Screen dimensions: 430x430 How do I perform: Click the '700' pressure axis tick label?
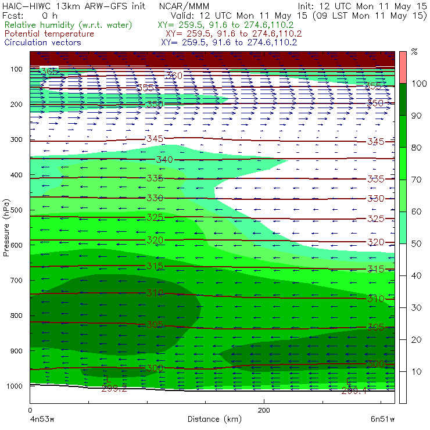pyautogui.click(x=16, y=280)
